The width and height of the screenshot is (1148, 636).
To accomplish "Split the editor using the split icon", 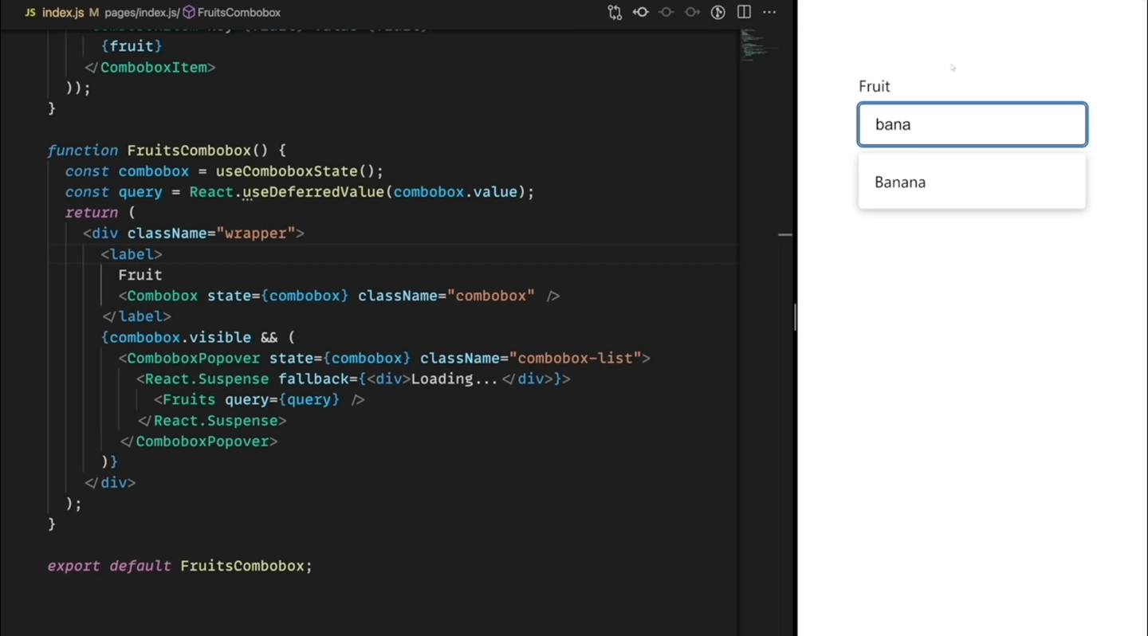I will pos(744,12).
